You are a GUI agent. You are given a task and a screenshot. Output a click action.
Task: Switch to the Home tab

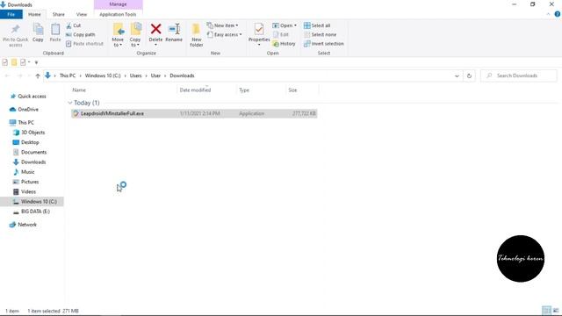pos(34,14)
